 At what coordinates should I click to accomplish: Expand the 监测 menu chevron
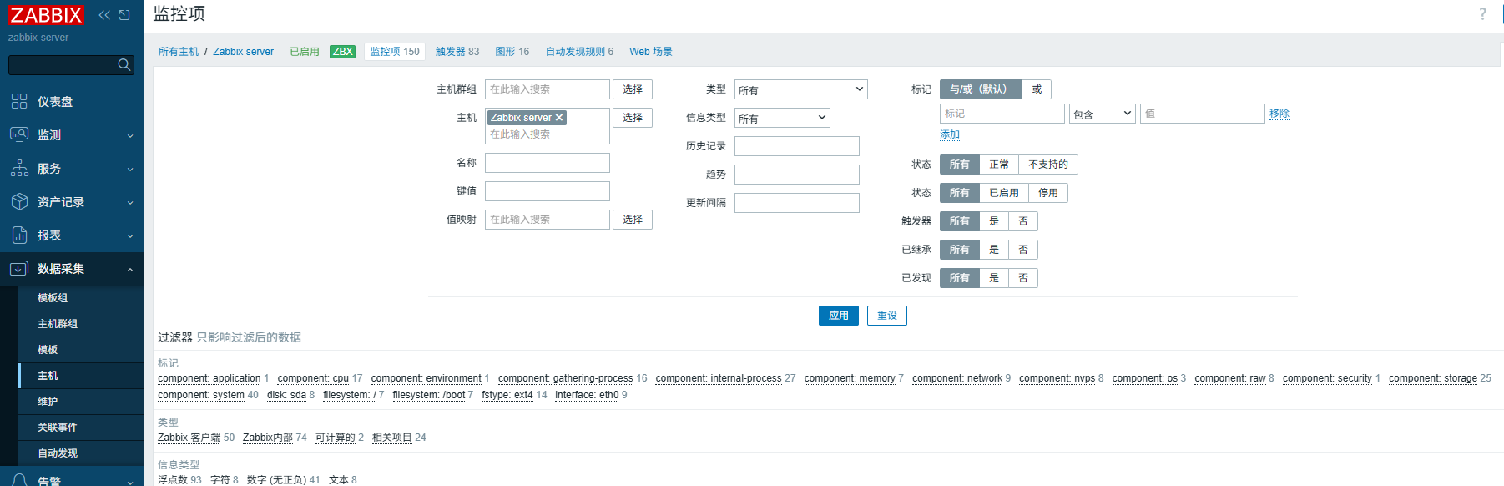(x=130, y=135)
